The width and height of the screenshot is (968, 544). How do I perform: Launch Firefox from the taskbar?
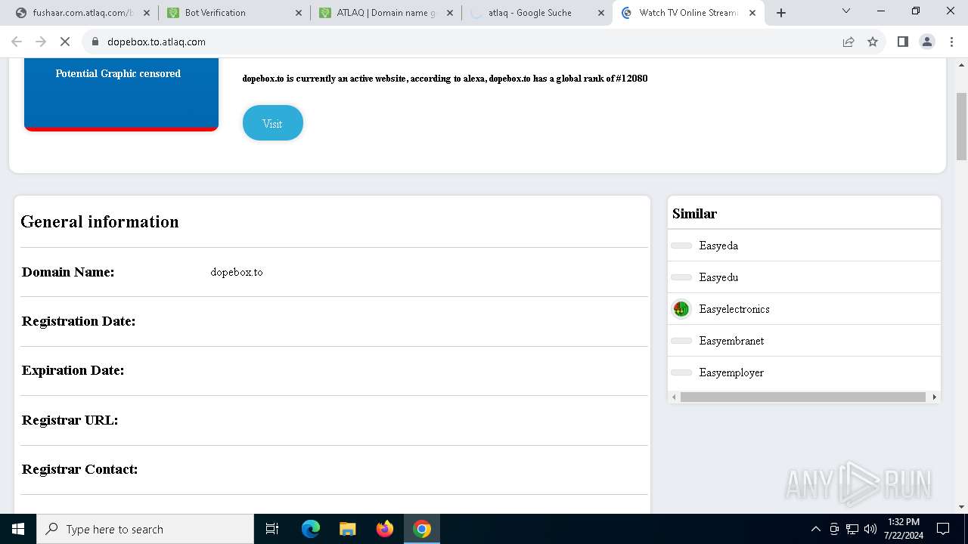point(385,529)
